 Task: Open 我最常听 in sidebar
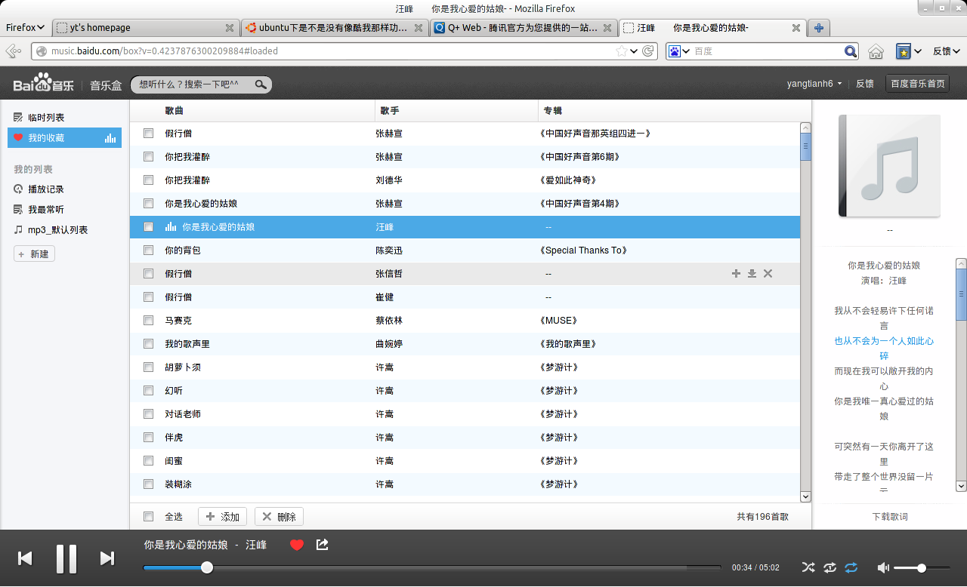pos(46,209)
